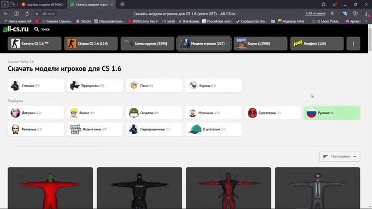Image resolution: width=372 pixels, height=209 pixels.
Task: Open a new browser tab
Action: tap(122, 4)
